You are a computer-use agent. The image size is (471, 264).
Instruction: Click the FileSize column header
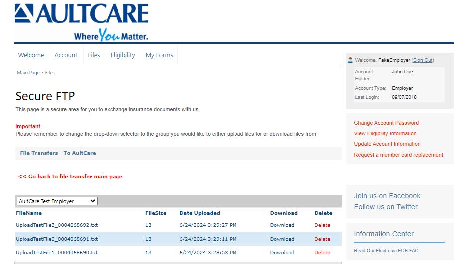[x=156, y=213]
